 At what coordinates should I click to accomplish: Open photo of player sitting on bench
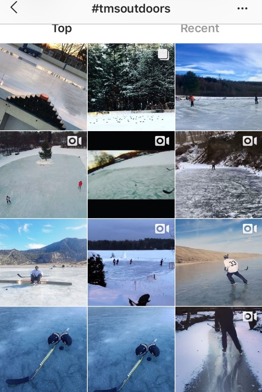(x=43, y=263)
